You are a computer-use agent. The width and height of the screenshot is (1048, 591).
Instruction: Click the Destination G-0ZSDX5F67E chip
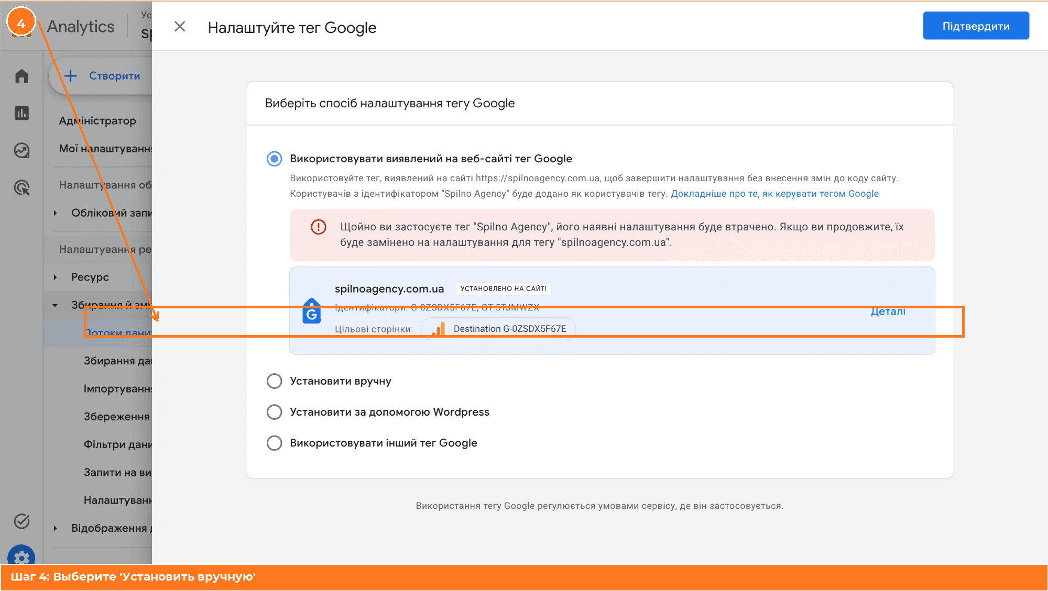tap(498, 329)
